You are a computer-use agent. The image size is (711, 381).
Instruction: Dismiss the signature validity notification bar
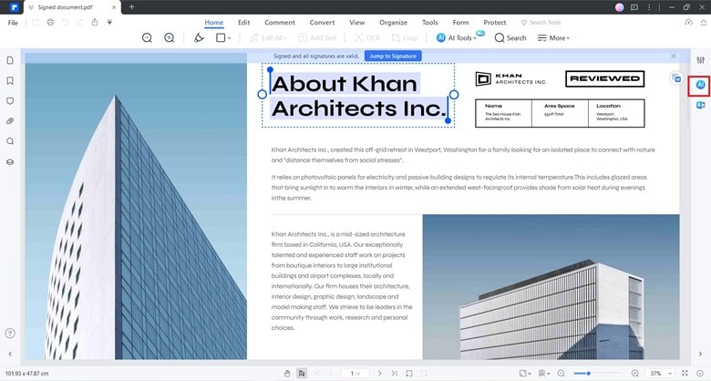674,56
